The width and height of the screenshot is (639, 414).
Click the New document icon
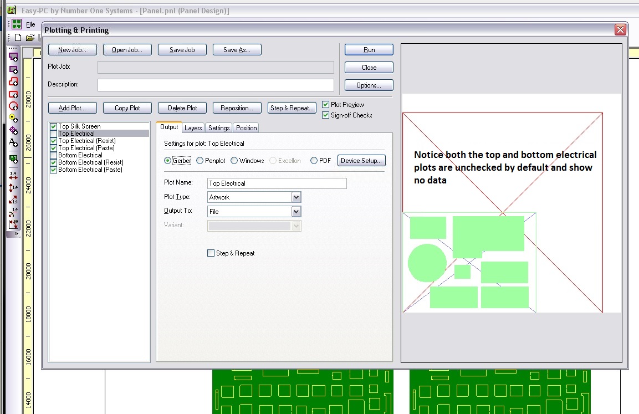click(18, 38)
